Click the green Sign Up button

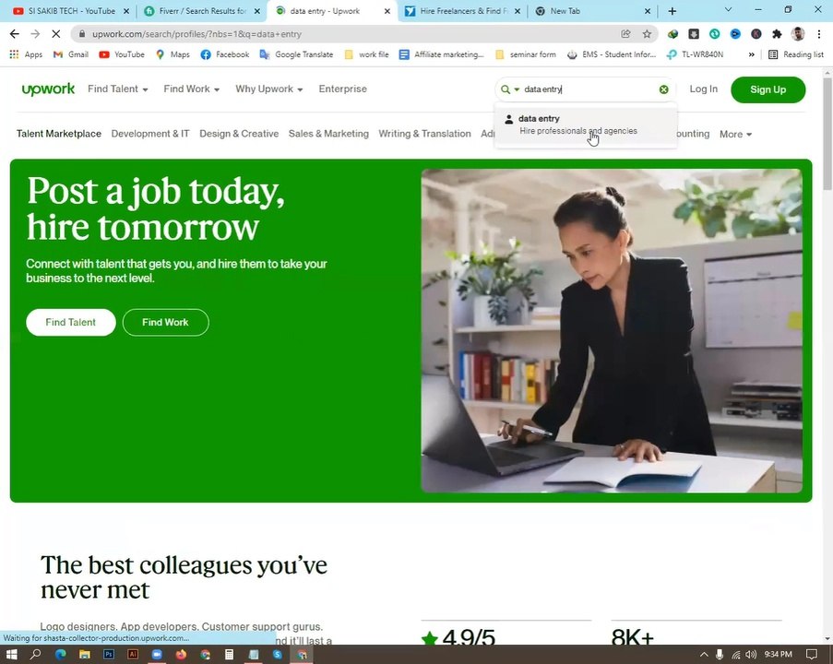(768, 89)
